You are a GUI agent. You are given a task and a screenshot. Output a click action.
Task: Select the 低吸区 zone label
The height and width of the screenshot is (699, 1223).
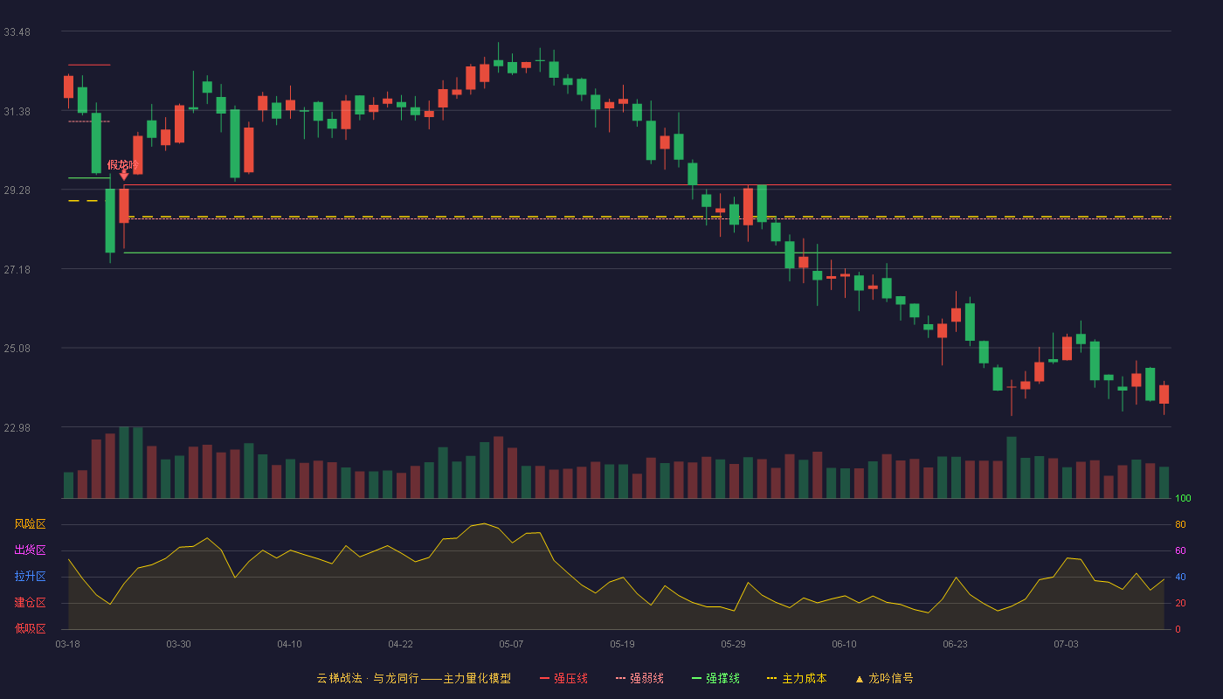(x=30, y=628)
